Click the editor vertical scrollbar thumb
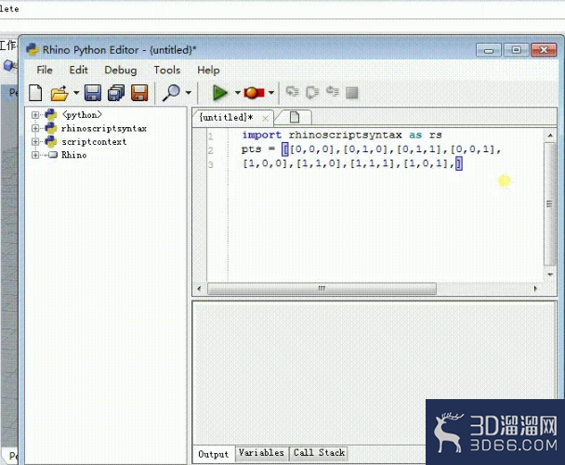This screenshot has height=465, width=565. pyautogui.click(x=550, y=203)
